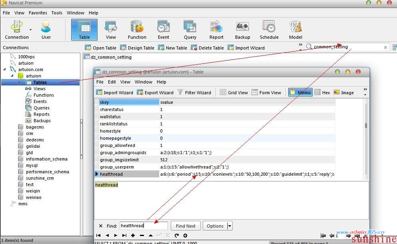
Task: Open the Function objects toolbar button
Action: coord(137,30)
